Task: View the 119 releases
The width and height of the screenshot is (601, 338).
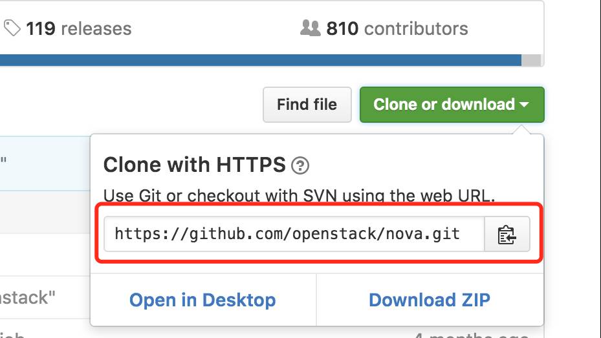Action: pyautogui.click(x=78, y=28)
